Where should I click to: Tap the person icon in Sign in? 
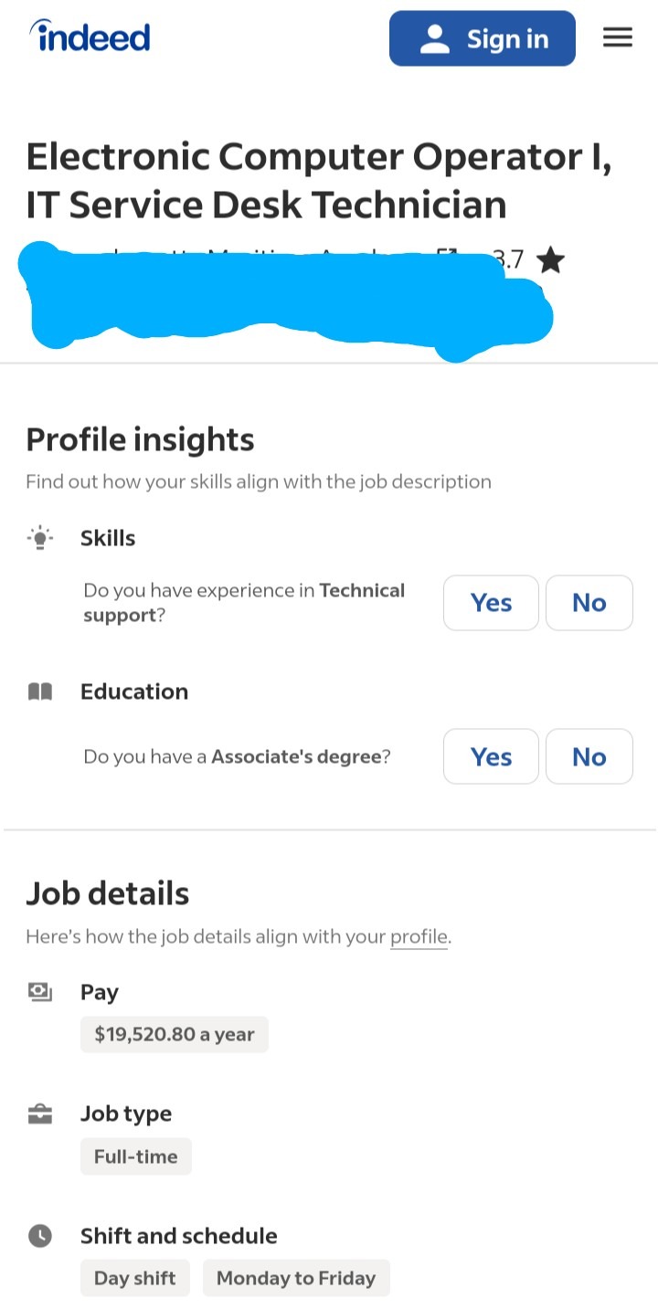tap(435, 38)
